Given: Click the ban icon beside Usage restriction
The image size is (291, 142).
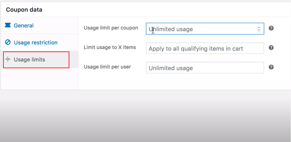Looking at the screenshot, I should pyautogui.click(x=8, y=42).
